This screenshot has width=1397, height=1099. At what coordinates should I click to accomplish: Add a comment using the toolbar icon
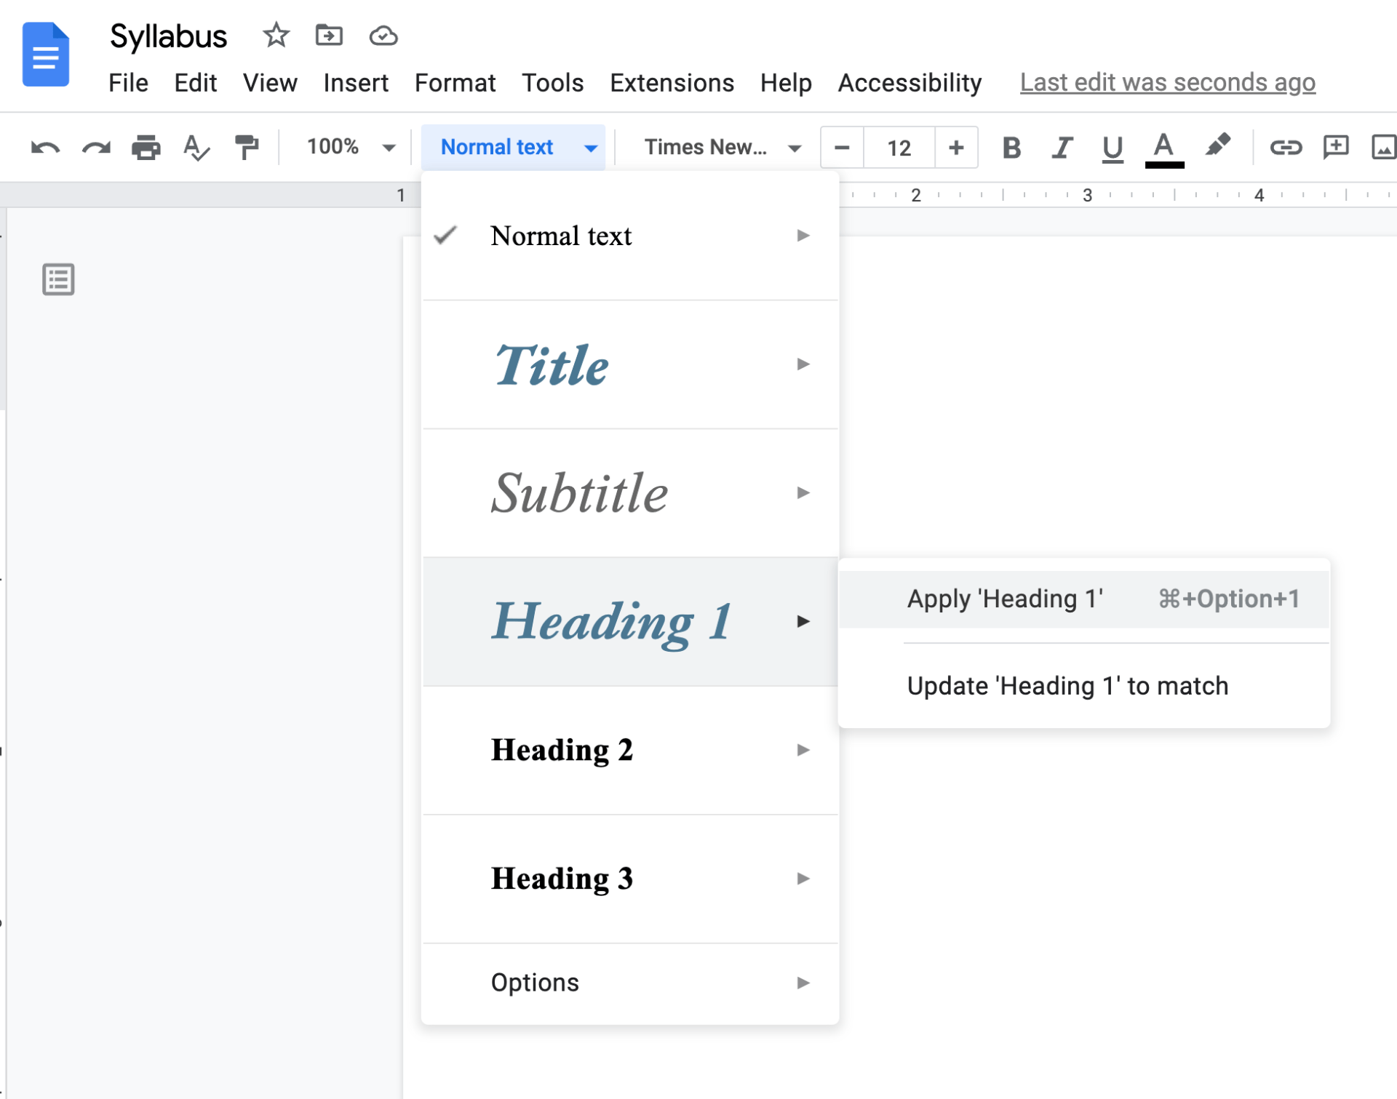[x=1336, y=147]
